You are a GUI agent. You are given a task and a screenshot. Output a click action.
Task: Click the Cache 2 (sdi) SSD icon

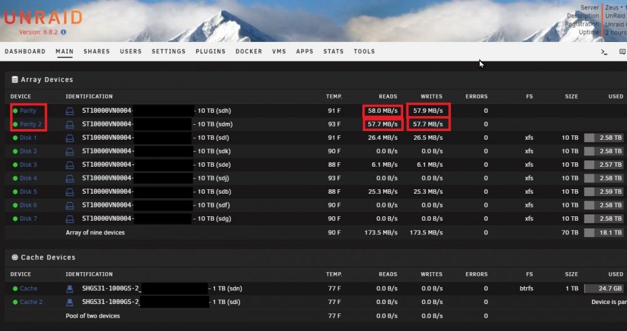tap(70, 302)
